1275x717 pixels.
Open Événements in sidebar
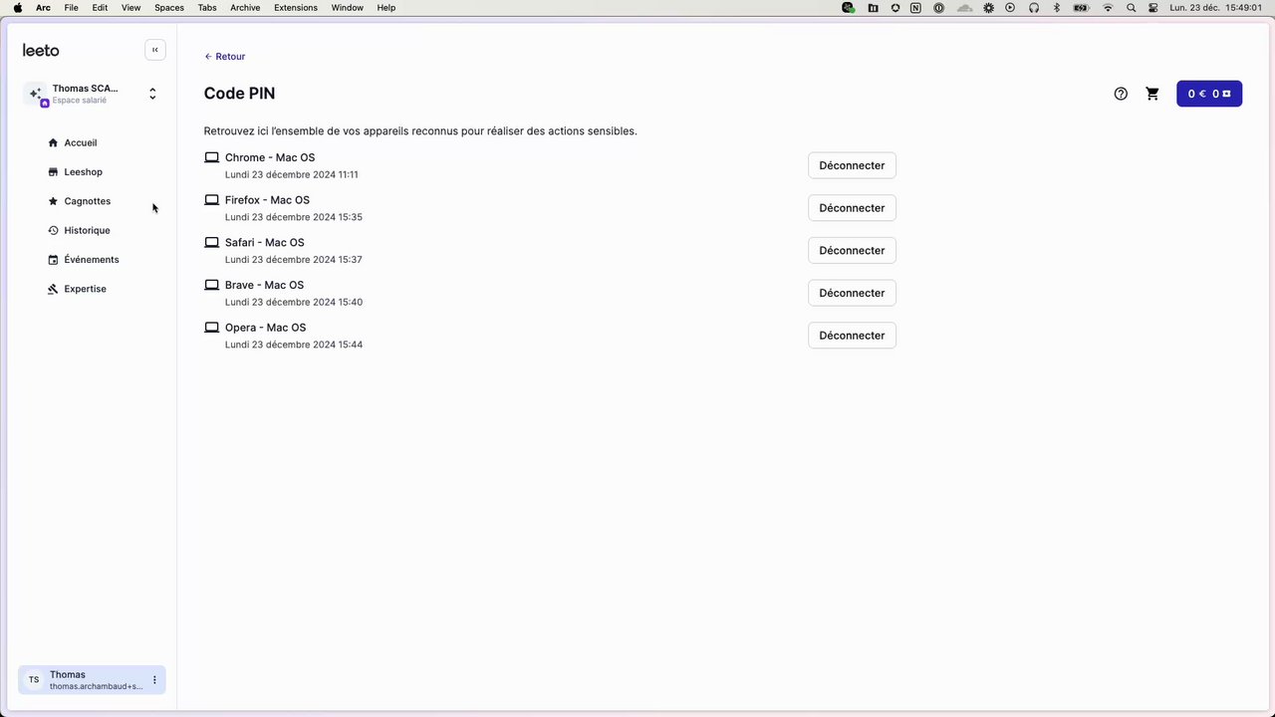click(92, 260)
